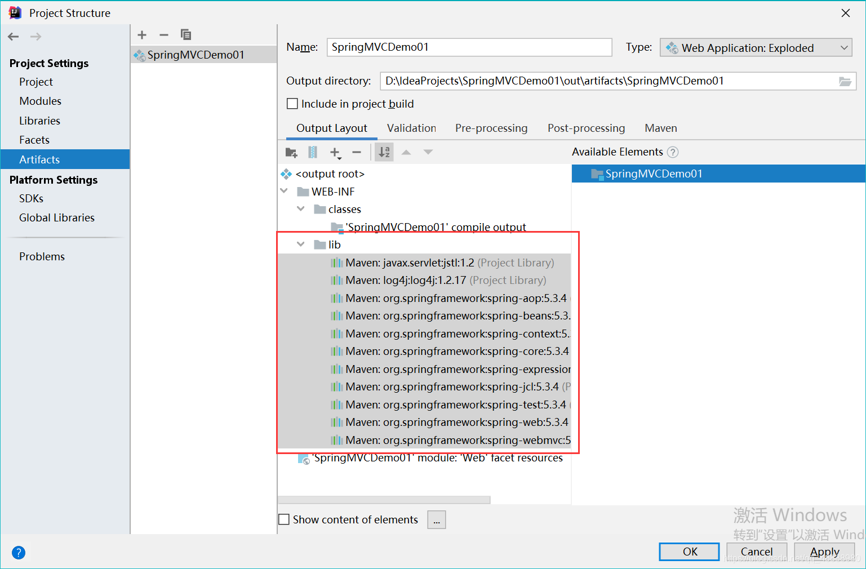Click the horizontal scrollbar of output layout
The width and height of the screenshot is (866, 569).
tap(384, 500)
